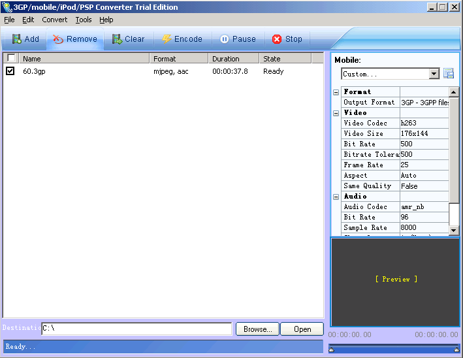The width and height of the screenshot is (463, 358).
Task: Sort by the Format column header
Action: pyautogui.click(x=179, y=59)
